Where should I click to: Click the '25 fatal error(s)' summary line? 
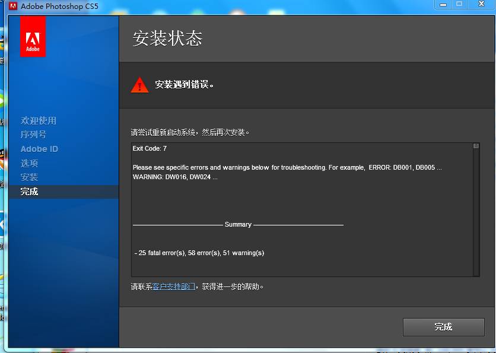(x=199, y=253)
